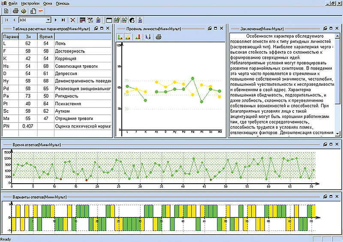
Task: Toggle the second chart-type button in profile panel
Action: 128,37
